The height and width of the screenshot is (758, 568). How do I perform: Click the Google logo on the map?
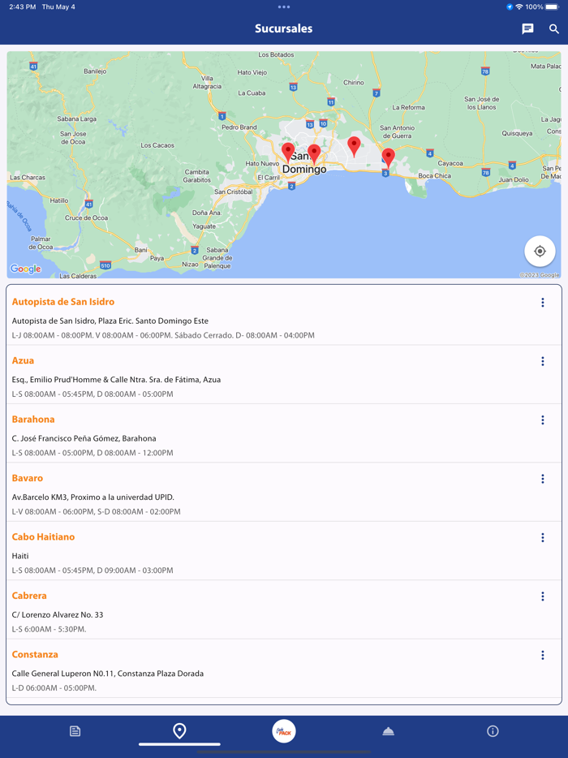(x=26, y=269)
